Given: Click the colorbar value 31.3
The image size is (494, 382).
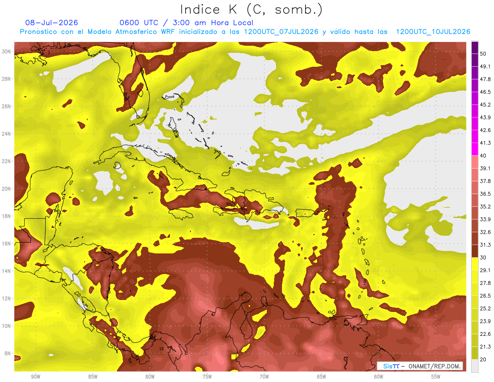Looking at the screenshot, I should pyautogui.click(x=485, y=245).
